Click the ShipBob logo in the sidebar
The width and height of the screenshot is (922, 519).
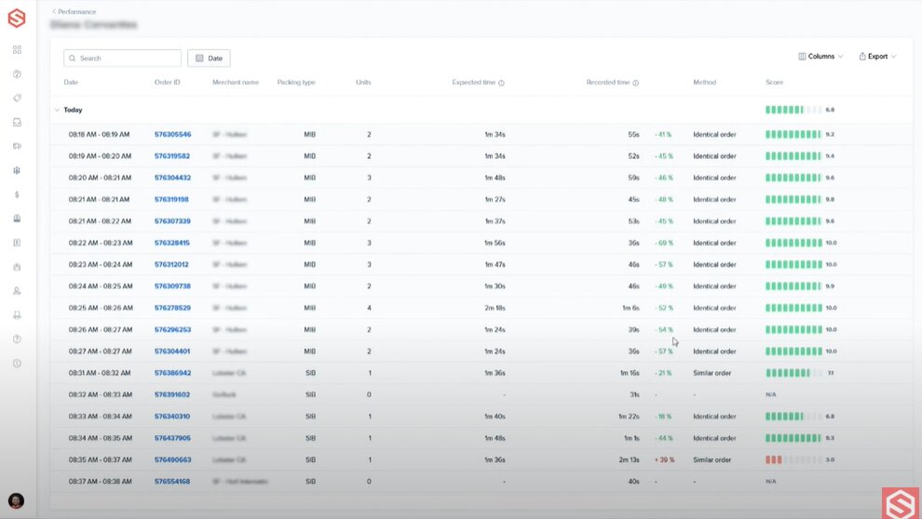[x=17, y=18]
